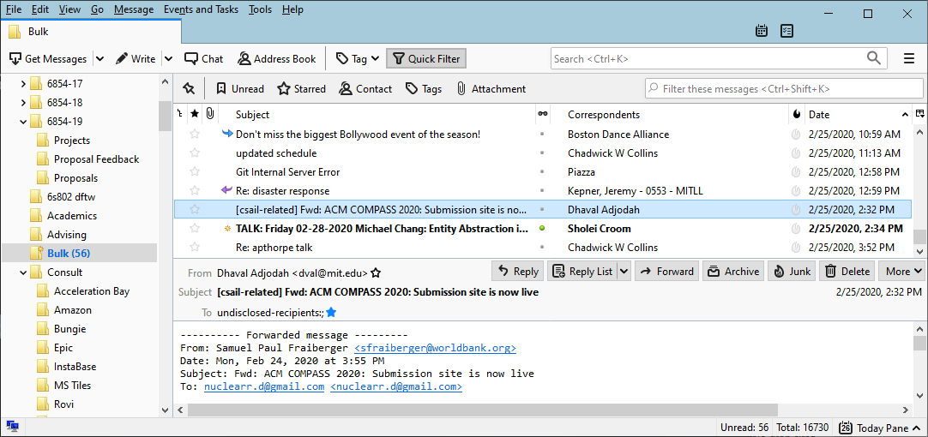The height and width of the screenshot is (437, 928).
Task: Open the Events and Tasks menu
Action: [201, 9]
